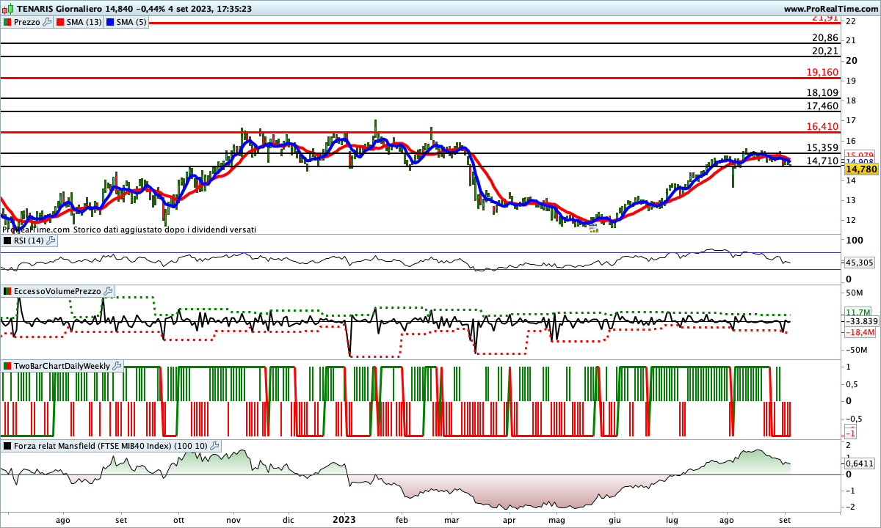Open Forza relat Mansfield settings wrench icon
881x528 pixels.
[215, 445]
